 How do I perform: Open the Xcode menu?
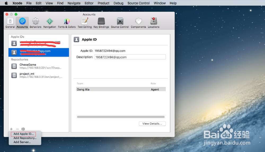[x=17, y=3]
